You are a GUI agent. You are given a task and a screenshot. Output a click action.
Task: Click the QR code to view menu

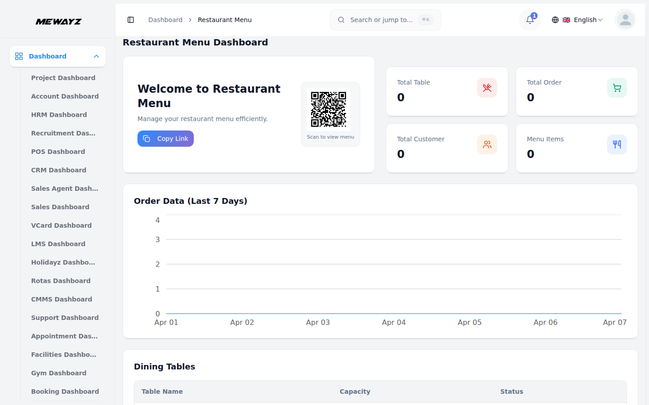[x=330, y=108]
